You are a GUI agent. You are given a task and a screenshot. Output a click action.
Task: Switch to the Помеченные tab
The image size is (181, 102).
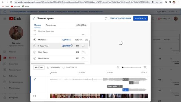click(51, 25)
